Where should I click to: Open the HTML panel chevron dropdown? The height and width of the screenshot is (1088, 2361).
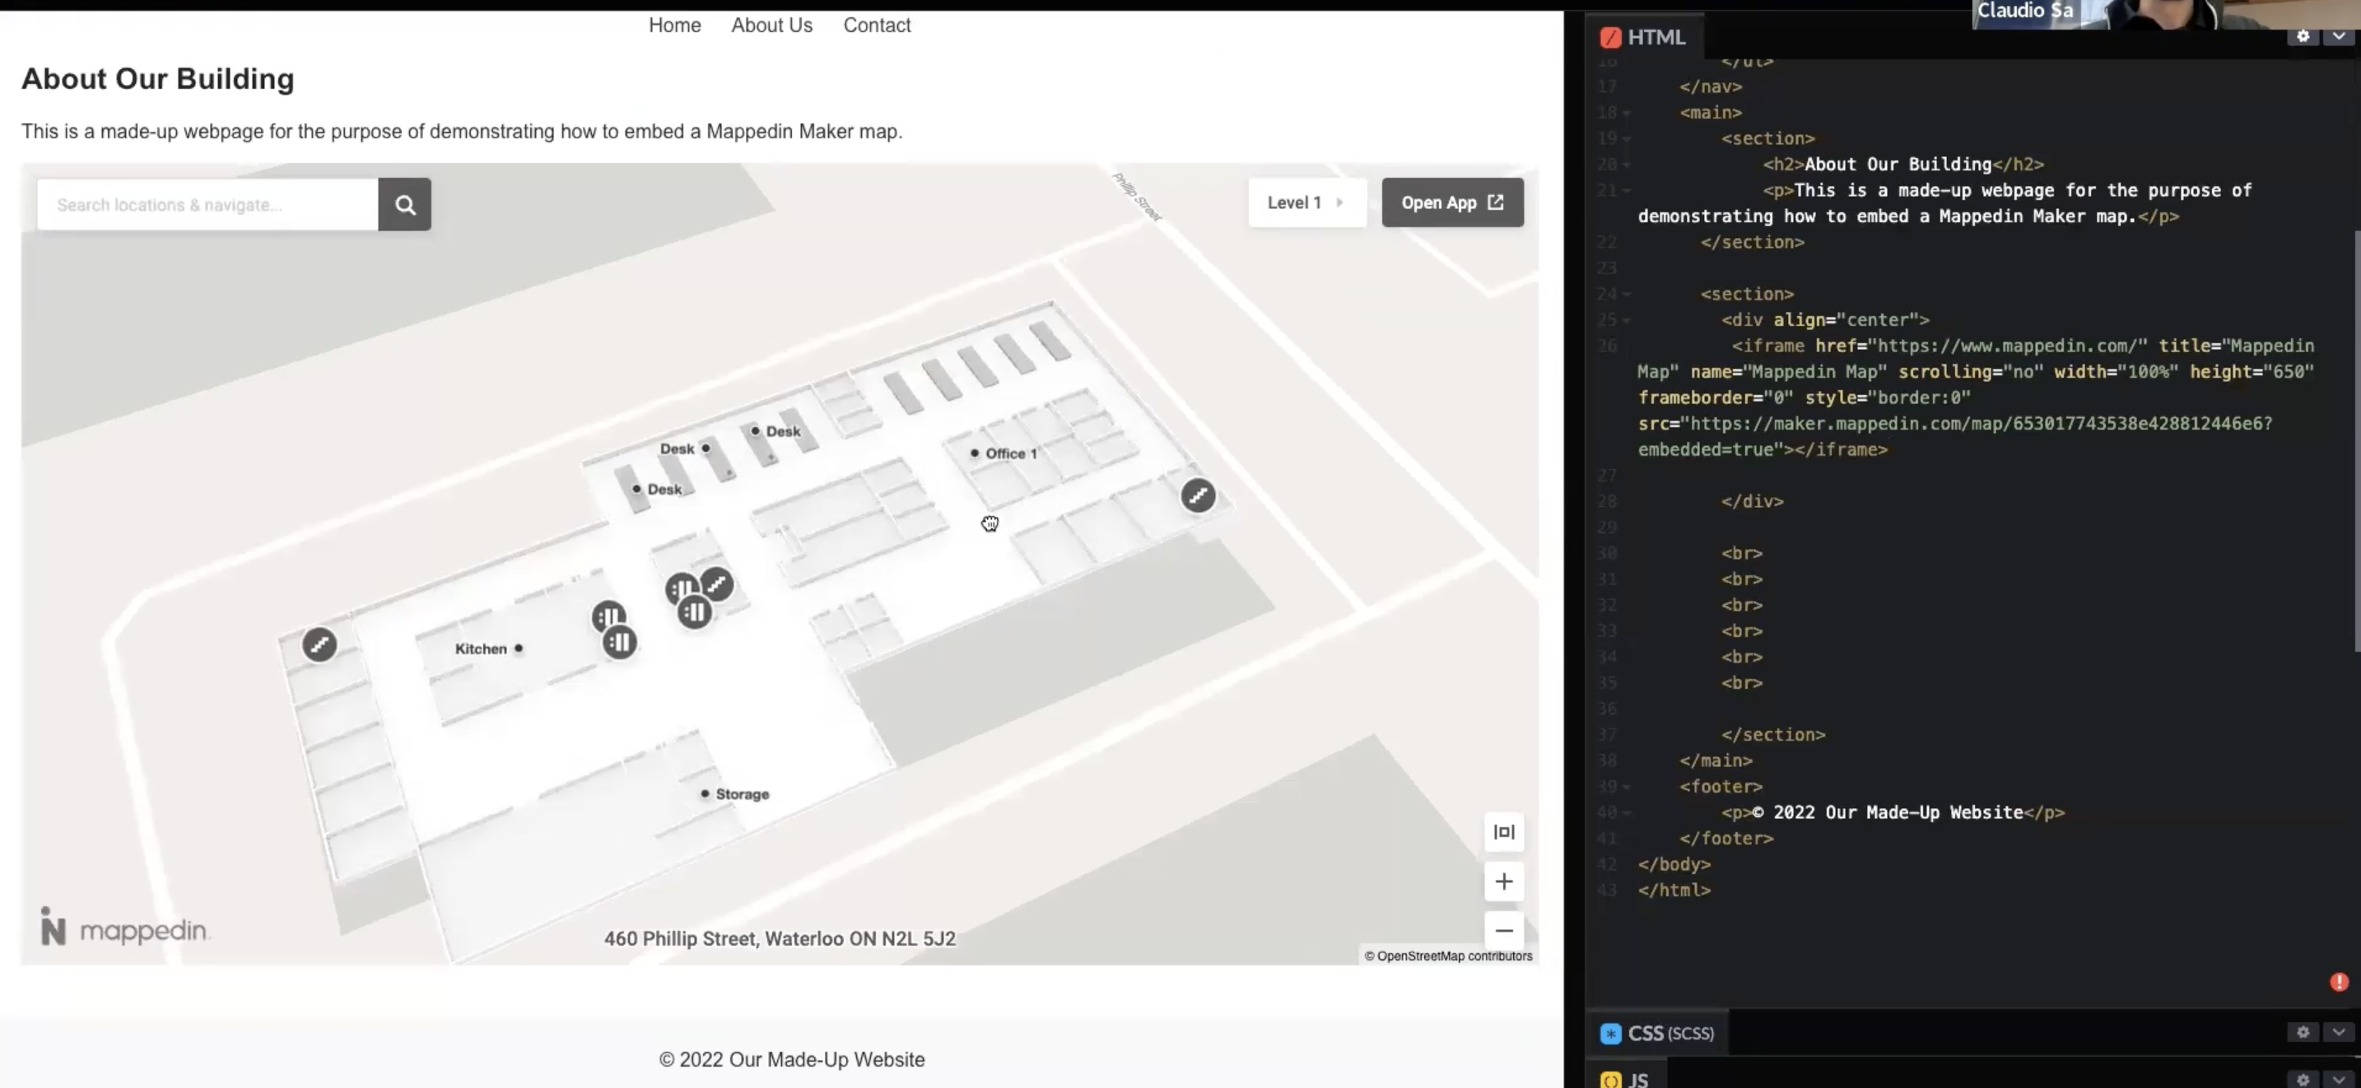[x=2338, y=37]
